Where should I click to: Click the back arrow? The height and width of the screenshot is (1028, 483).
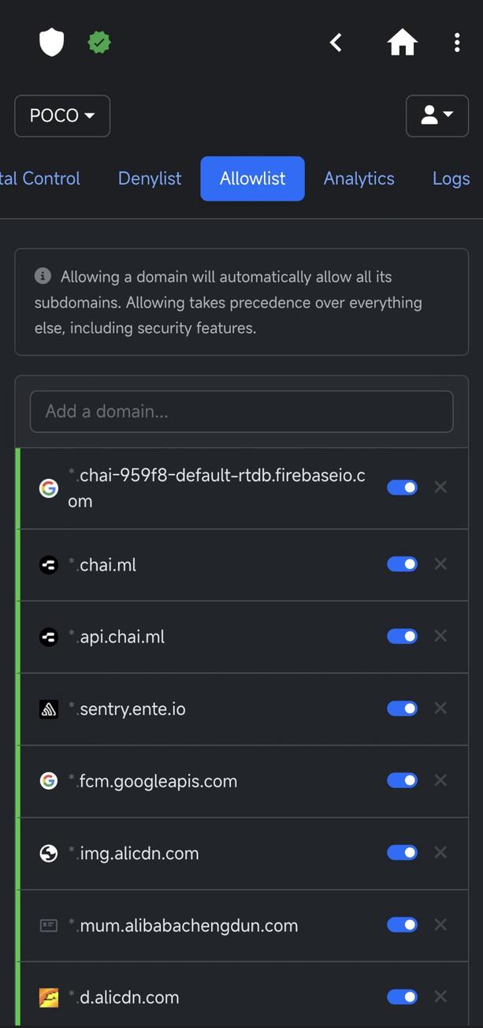pyautogui.click(x=335, y=42)
